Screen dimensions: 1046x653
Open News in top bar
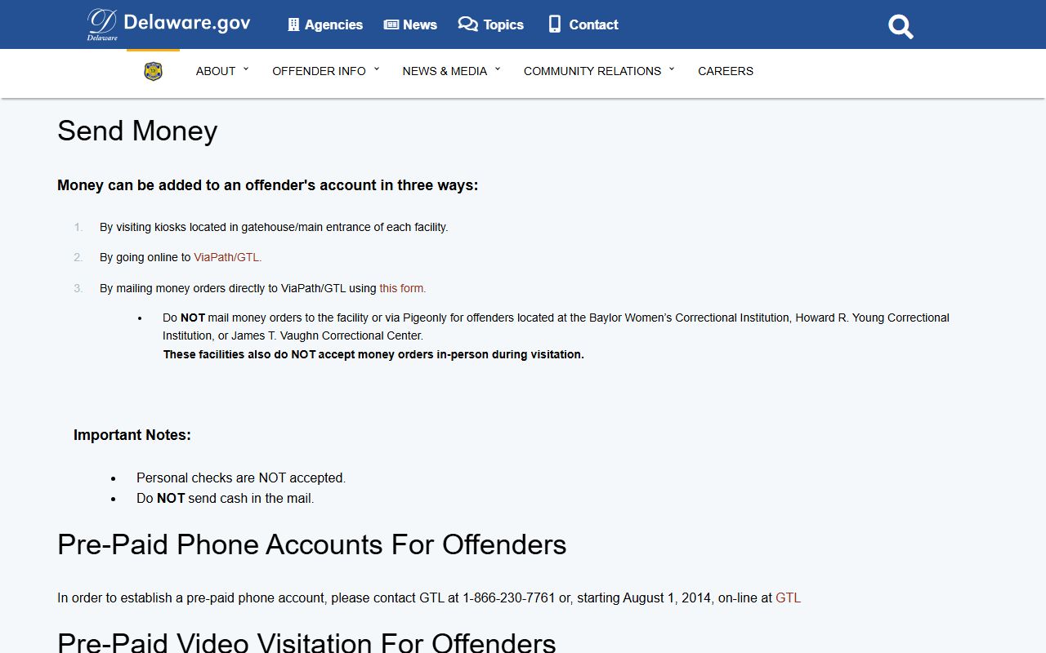coord(420,24)
